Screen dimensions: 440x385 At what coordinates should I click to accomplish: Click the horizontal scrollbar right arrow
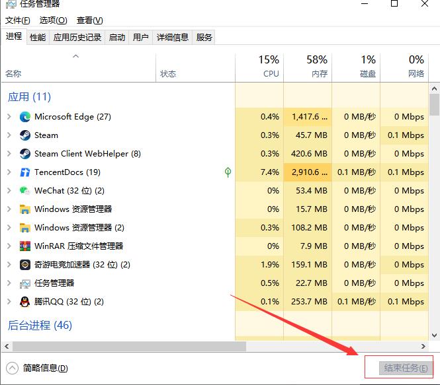(423, 347)
